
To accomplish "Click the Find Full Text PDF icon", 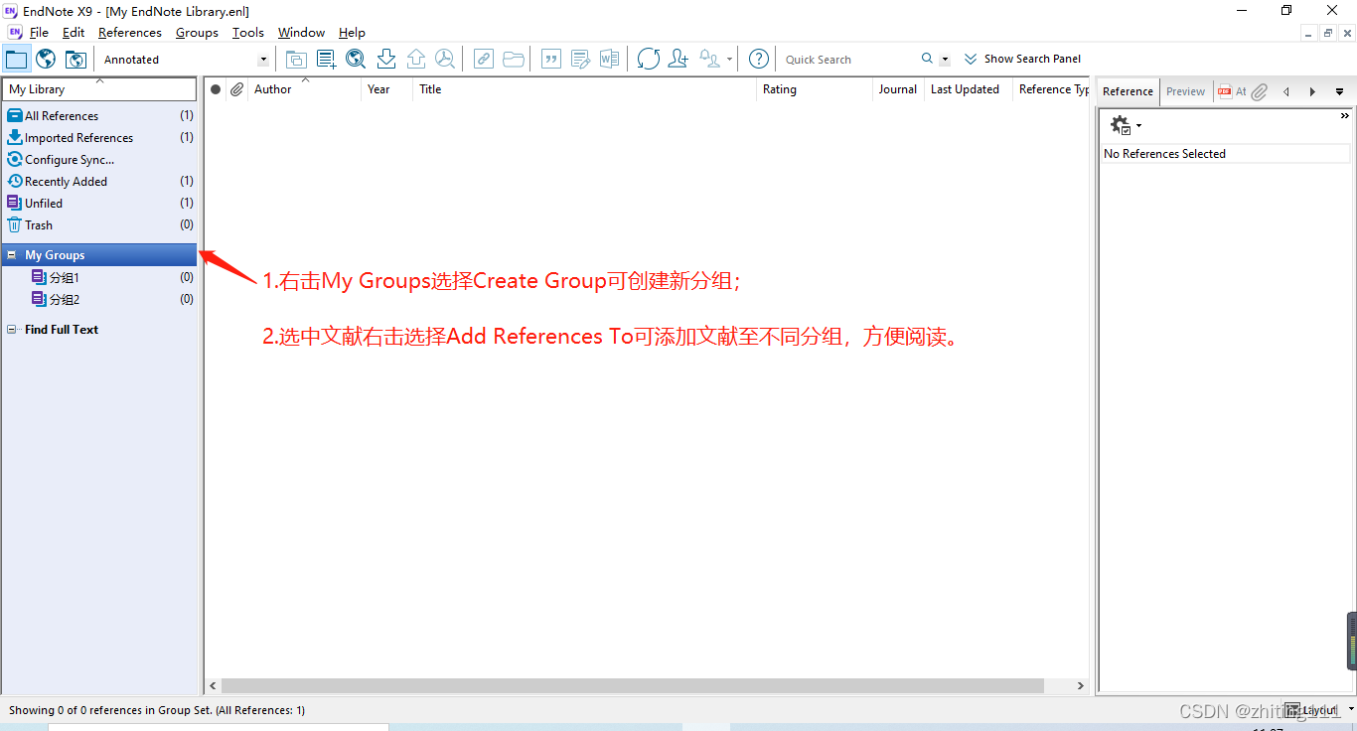I will 445,59.
